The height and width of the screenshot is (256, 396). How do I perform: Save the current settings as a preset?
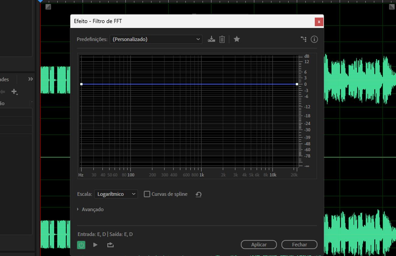(211, 39)
